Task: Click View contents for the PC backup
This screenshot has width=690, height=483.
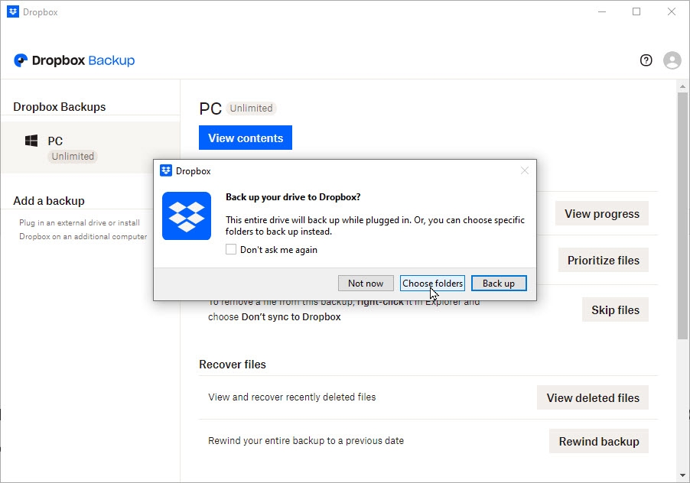Action: pos(245,138)
